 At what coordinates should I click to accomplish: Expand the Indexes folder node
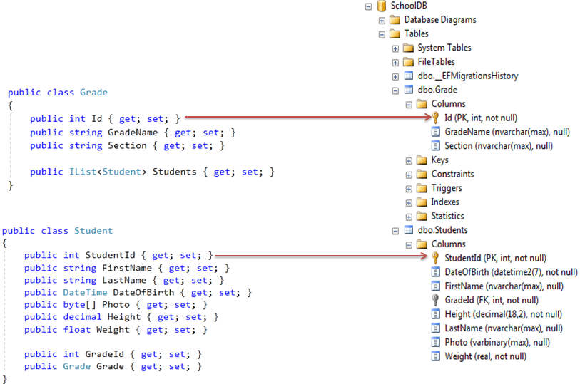click(x=409, y=203)
